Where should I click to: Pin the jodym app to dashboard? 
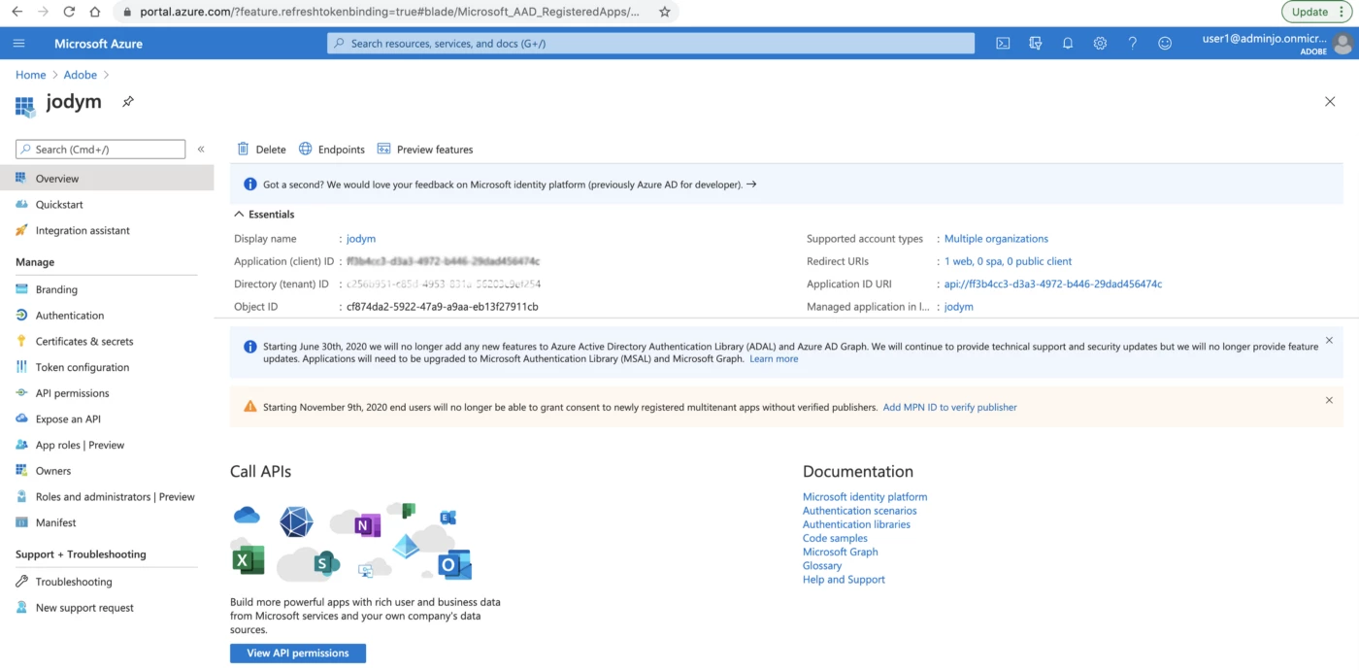tap(127, 102)
